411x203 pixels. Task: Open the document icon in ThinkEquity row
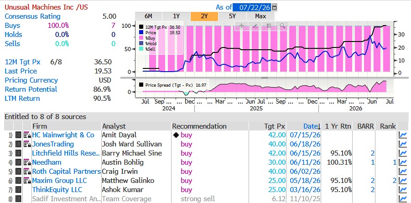click(18, 190)
